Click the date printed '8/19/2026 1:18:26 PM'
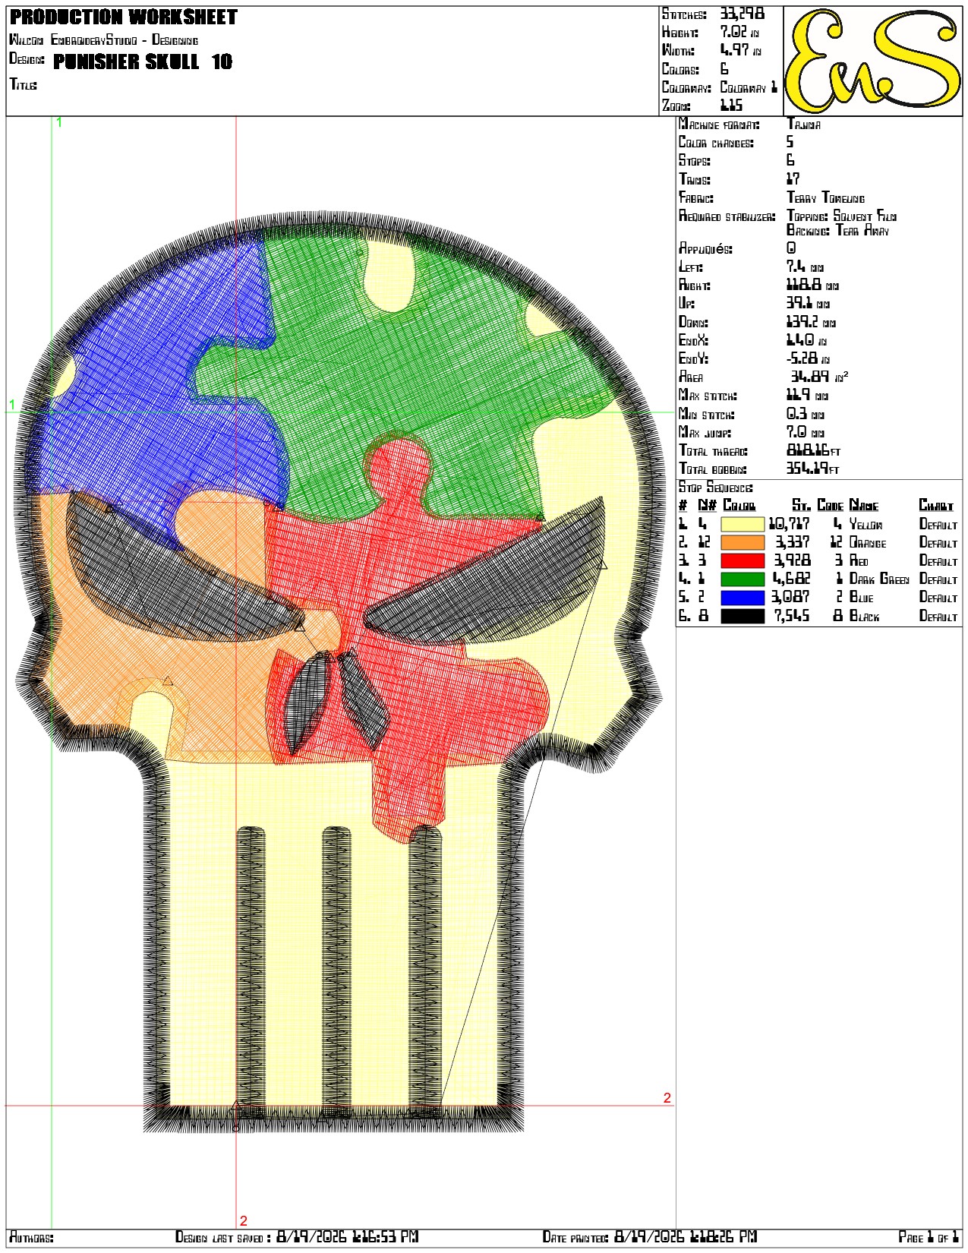Screen dimensions: 968x1253 (x=686, y=1237)
